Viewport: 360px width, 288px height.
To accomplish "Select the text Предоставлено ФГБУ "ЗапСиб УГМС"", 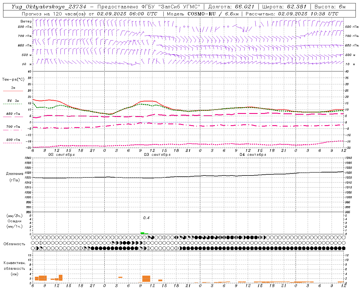I will coord(149,7).
